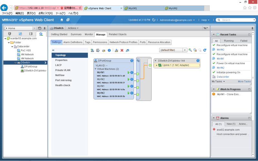Open the Hosts and Clusters inventory tab icon

(10, 34)
